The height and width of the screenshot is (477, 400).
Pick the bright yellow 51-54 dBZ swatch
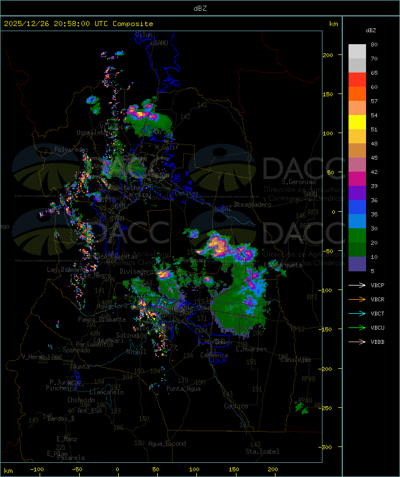(x=357, y=122)
